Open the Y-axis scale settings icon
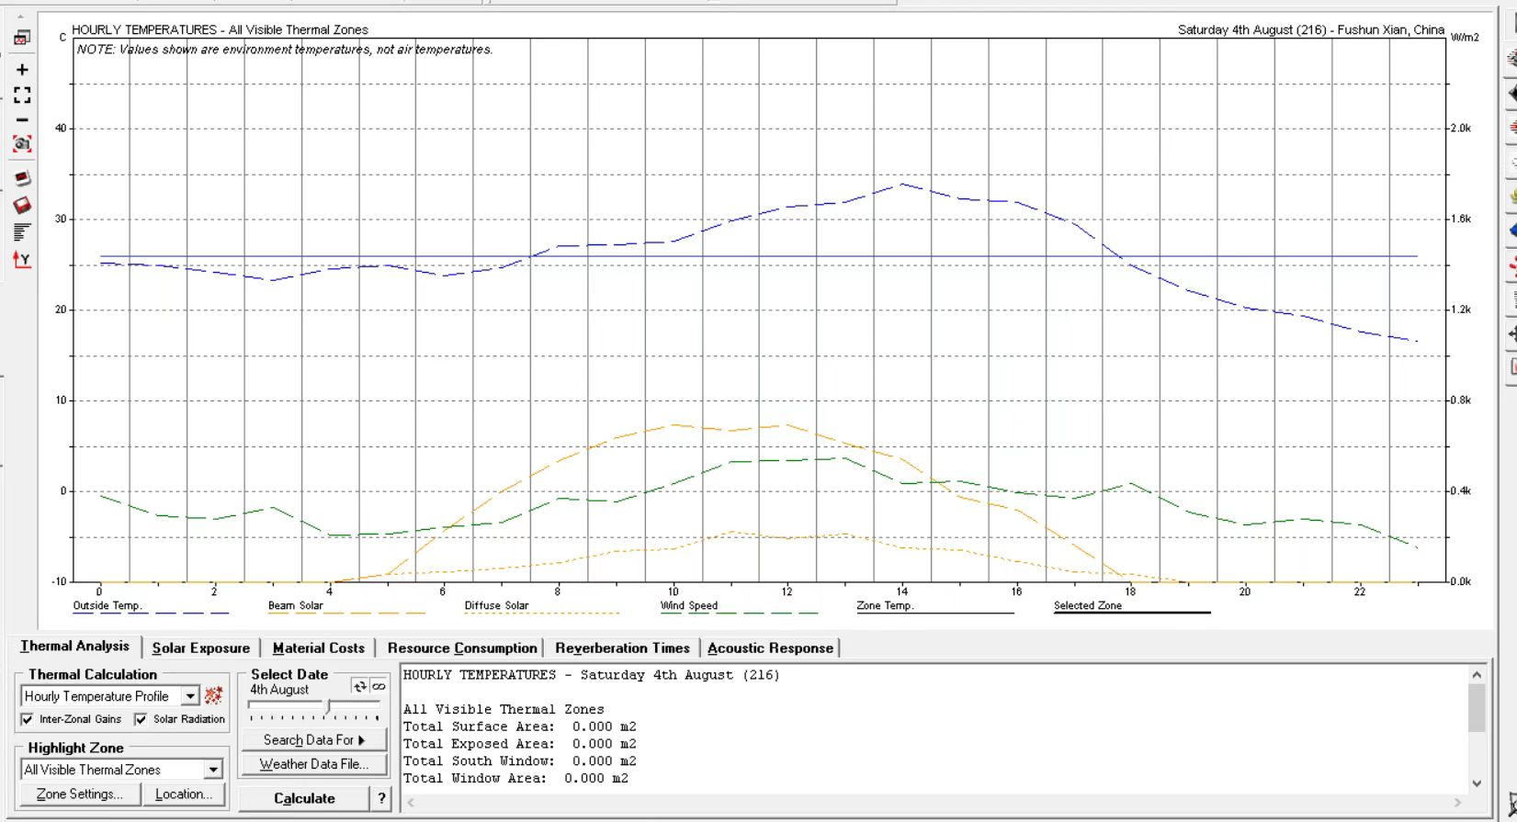Viewport: 1517px width, 822px height. (22, 259)
